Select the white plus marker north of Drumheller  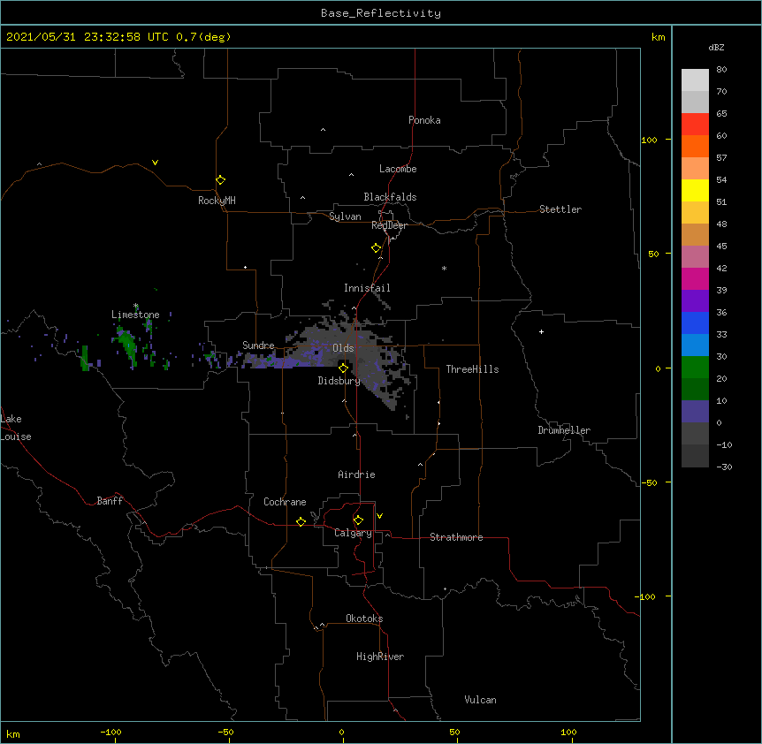click(541, 331)
